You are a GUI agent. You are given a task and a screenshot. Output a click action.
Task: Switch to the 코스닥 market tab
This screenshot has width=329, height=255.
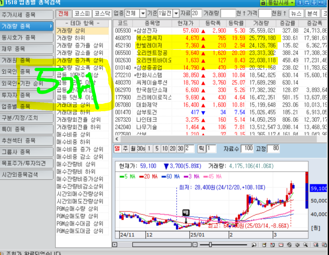tap(102, 14)
